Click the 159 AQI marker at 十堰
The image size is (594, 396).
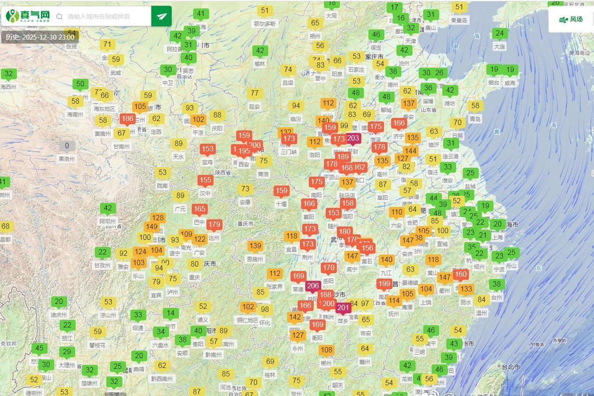(281, 190)
